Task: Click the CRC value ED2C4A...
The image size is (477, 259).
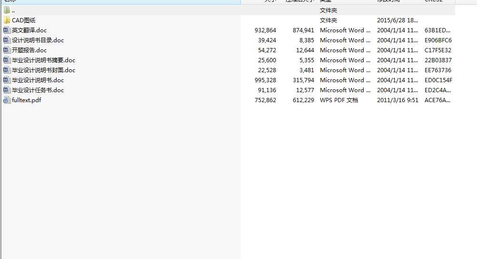Action: click(437, 90)
